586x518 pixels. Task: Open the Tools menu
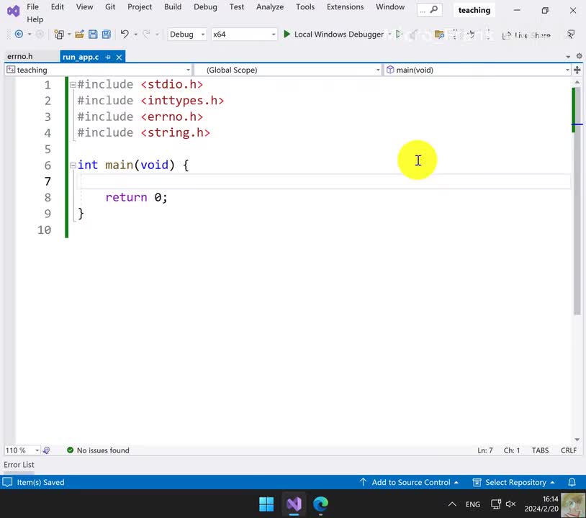[305, 6]
